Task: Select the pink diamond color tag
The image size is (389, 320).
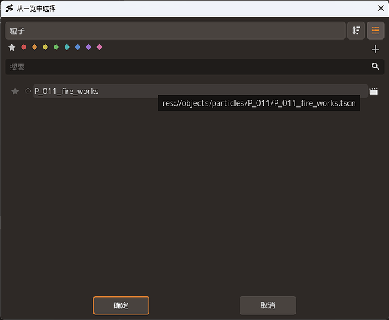Action: [99, 47]
